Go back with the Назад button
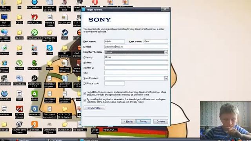This screenshot has width=251, height=141. (x=128, y=121)
